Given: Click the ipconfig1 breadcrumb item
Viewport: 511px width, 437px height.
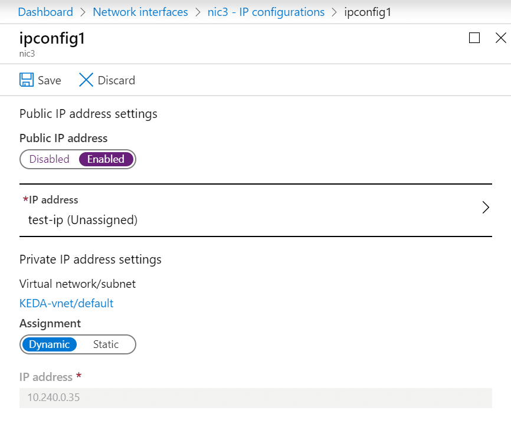Looking at the screenshot, I should pyautogui.click(x=368, y=12).
